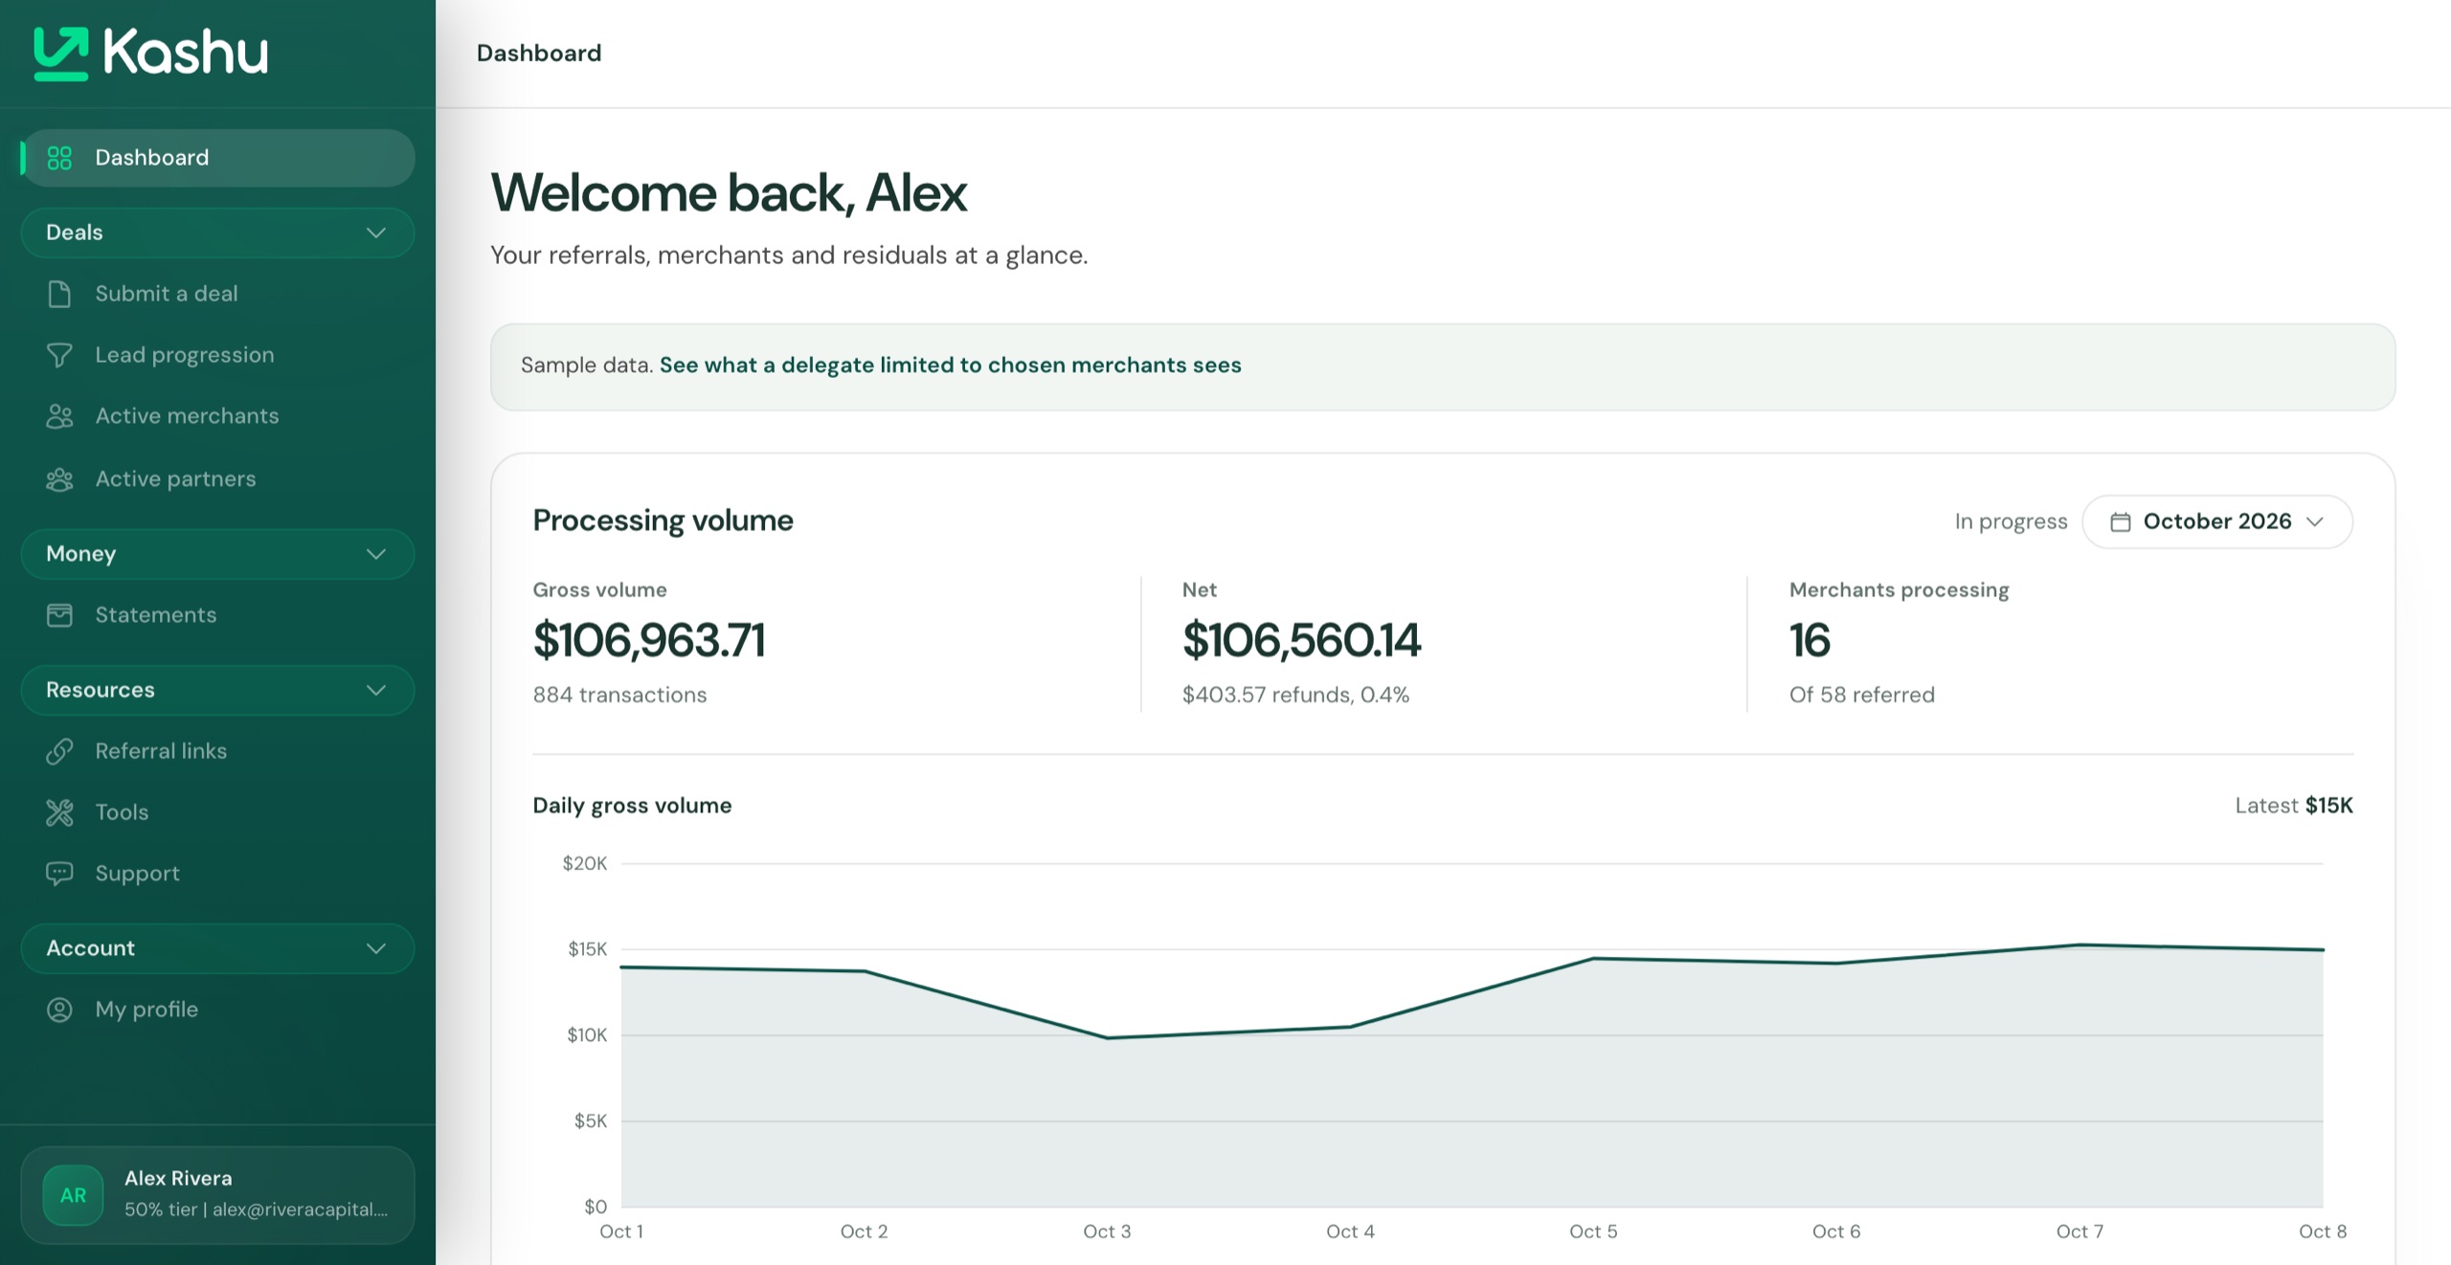Click the Merchants processing count 16
The width and height of the screenshot is (2451, 1265).
1810,640
